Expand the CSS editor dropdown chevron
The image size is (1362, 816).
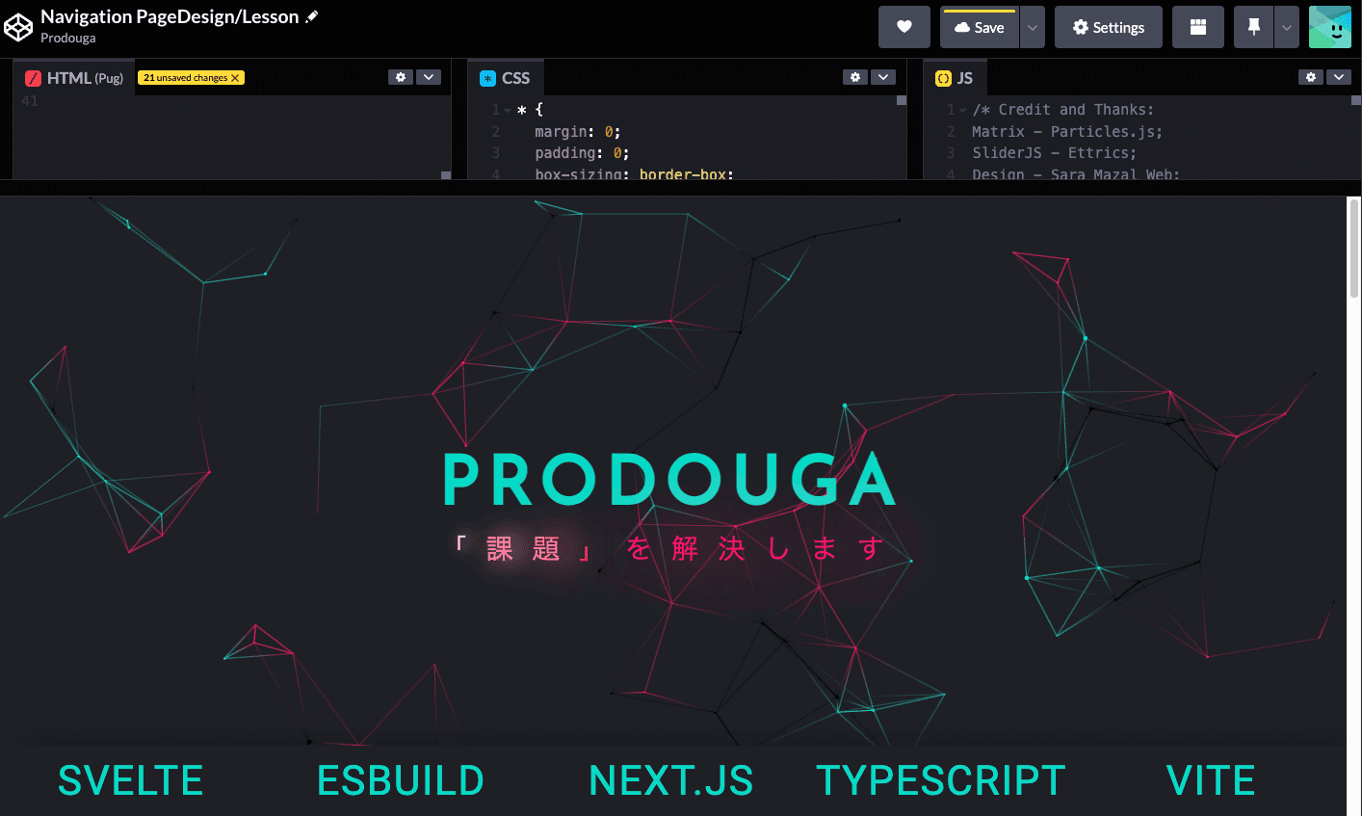click(883, 77)
